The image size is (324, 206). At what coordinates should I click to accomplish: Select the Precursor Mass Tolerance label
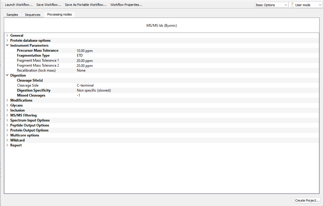[x=38, y=50]
